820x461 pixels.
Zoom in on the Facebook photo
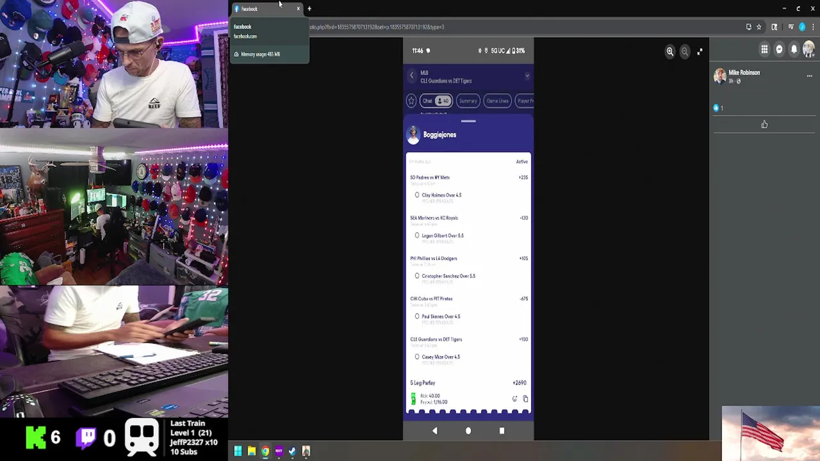[669, 51]
